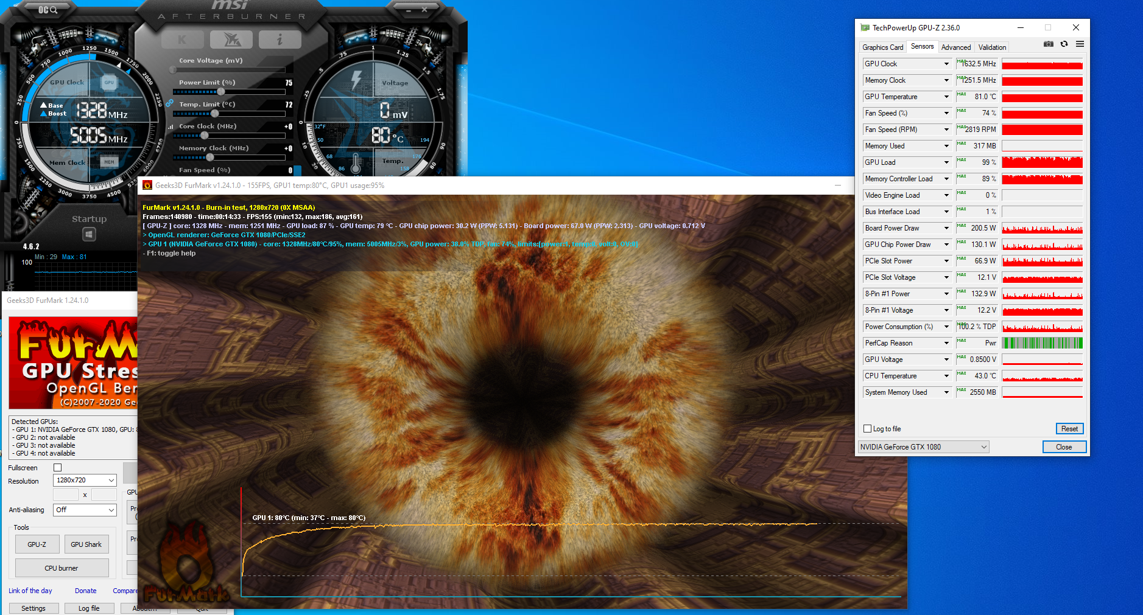Click the GPU chip icon in clock gauge
The width and height of the screenshot is (1143, 615).
(x=109, y=82)
